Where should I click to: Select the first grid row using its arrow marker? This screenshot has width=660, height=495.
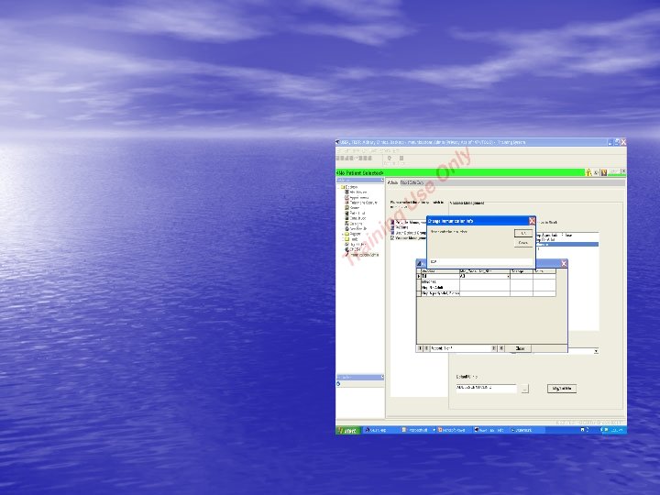[419, 277]
